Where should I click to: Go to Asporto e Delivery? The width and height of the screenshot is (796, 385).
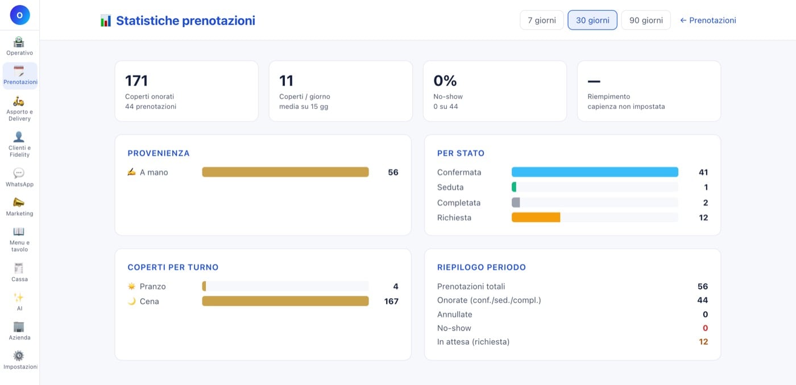click(19, 108)
